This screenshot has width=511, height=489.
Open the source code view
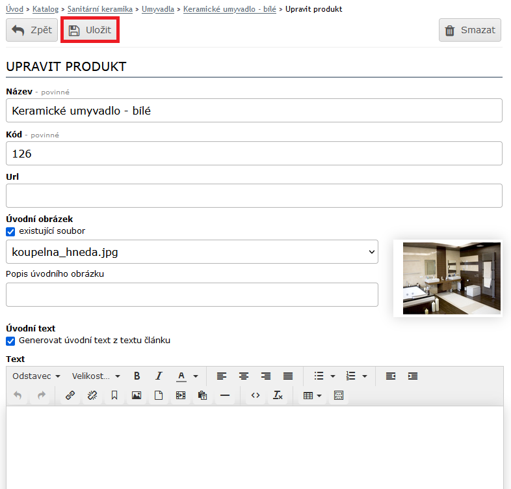(x=255, y=395)
